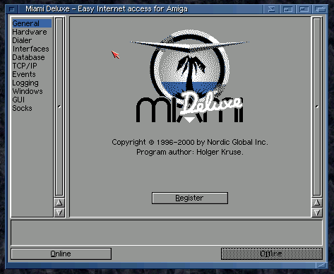The width and height of the screenshot is (334, 274).
Task: Click the window depth gadget at top right
Action: tap(320, 9)
